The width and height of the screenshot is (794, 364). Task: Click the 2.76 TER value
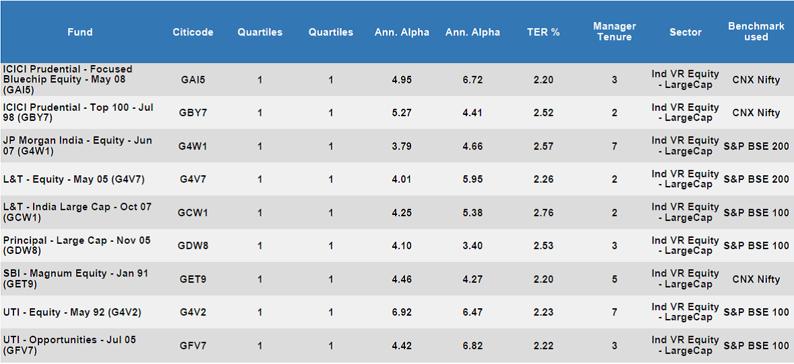coord(543,213)
